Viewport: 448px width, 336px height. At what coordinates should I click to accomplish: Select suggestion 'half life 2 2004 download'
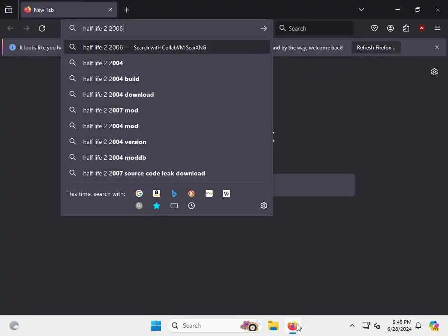[x=167, y=94]
